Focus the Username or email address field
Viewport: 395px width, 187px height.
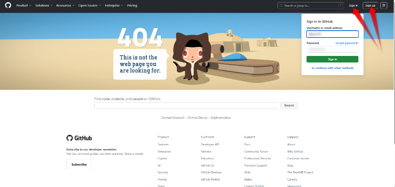pyautogui.click(x=332, y=34)
